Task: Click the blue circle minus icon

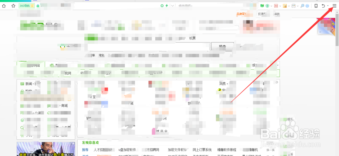Action: 307,6
